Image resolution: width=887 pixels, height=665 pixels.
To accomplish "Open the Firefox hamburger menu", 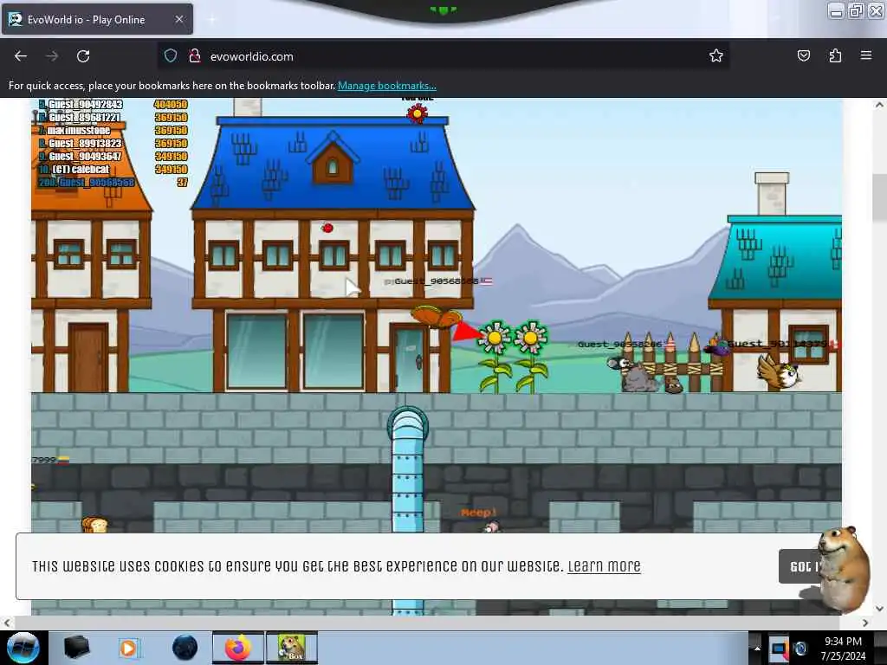I will pyautogui.click(x=866, y=55).
